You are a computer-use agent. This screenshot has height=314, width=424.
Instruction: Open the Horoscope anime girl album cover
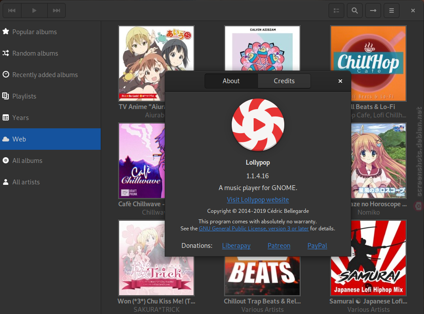pyautogui.click(x=378, y=161)
